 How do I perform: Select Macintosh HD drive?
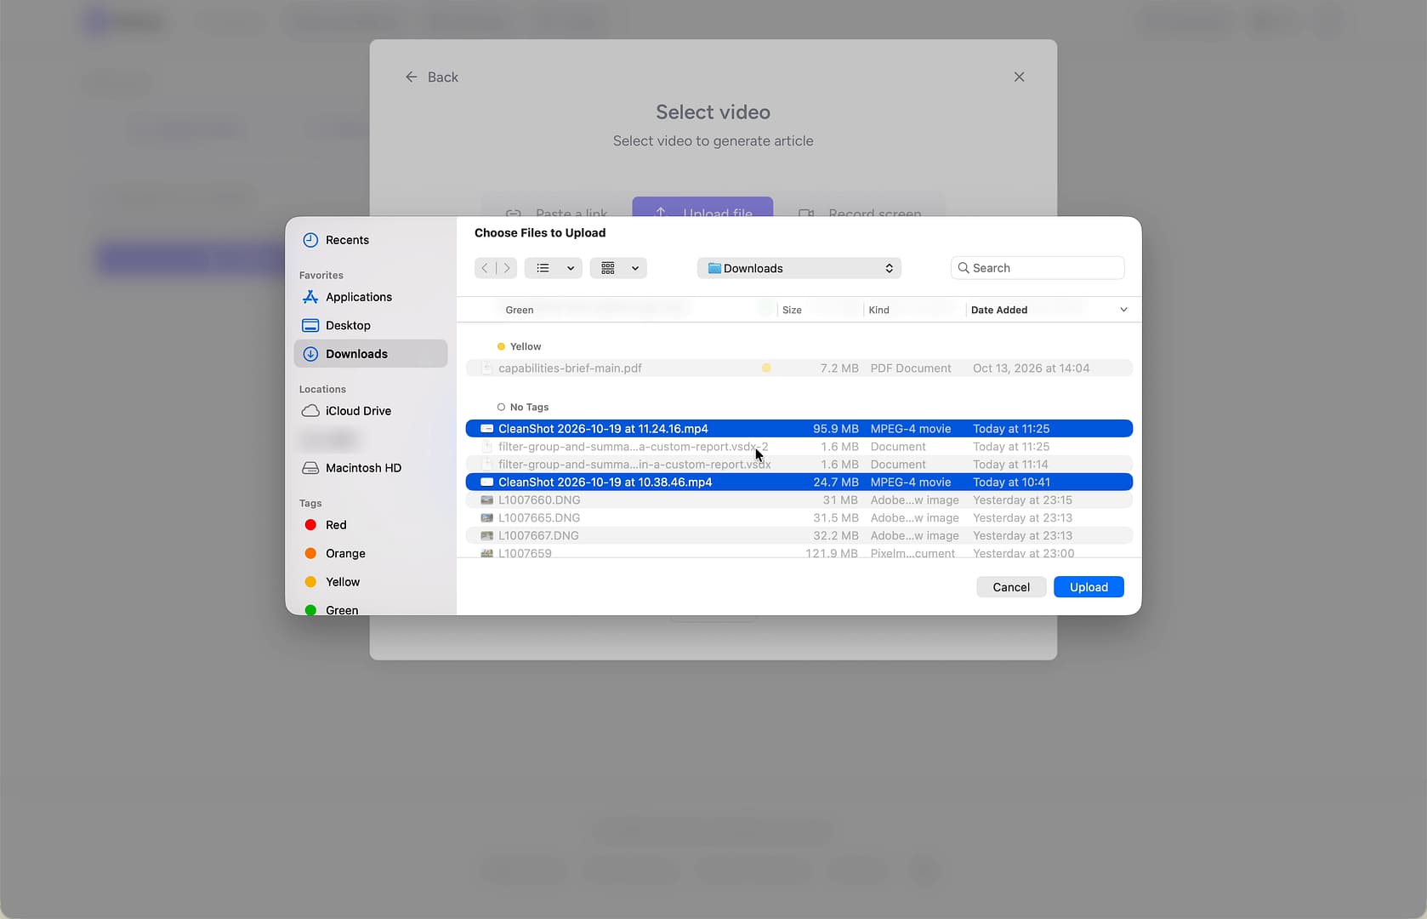[363, 468]
